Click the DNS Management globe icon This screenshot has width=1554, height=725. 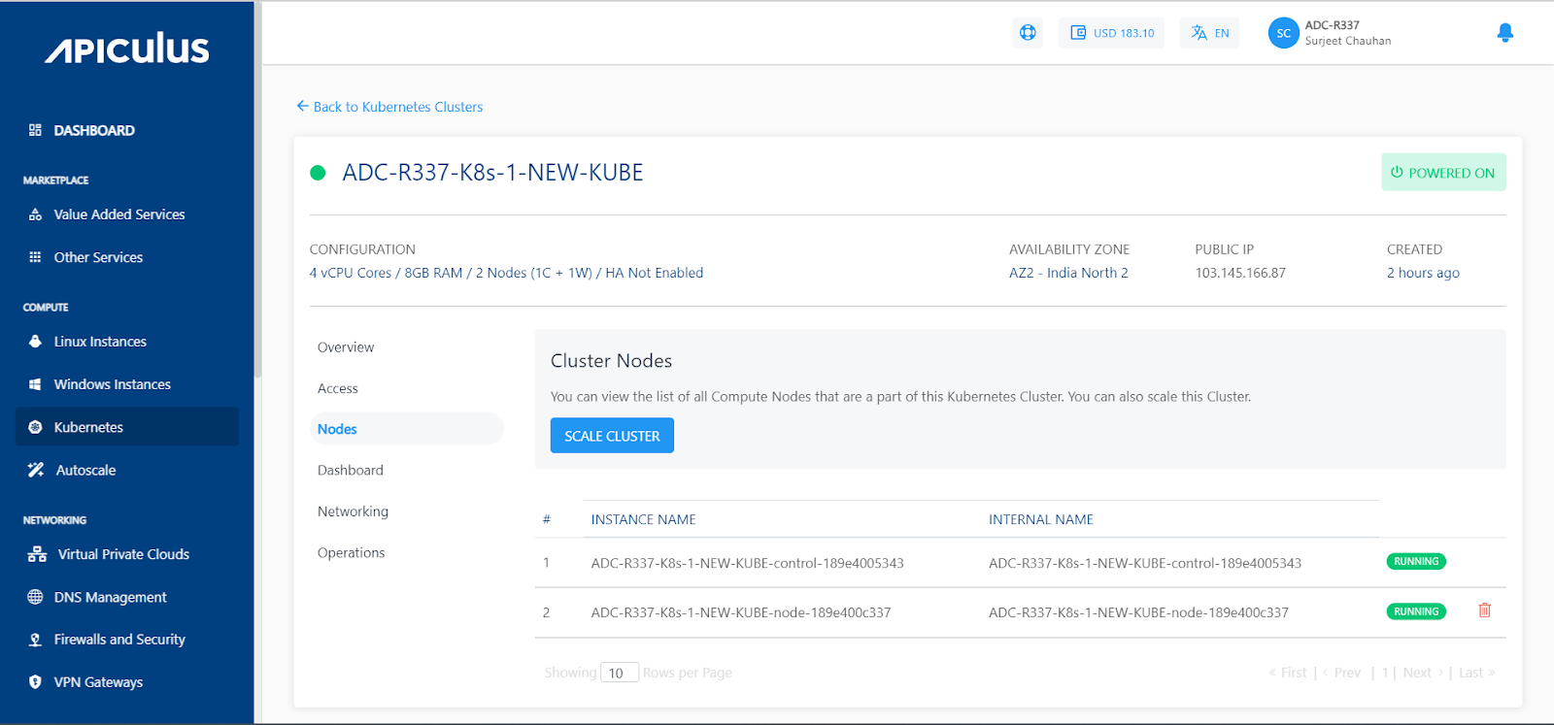click(35, 597)
